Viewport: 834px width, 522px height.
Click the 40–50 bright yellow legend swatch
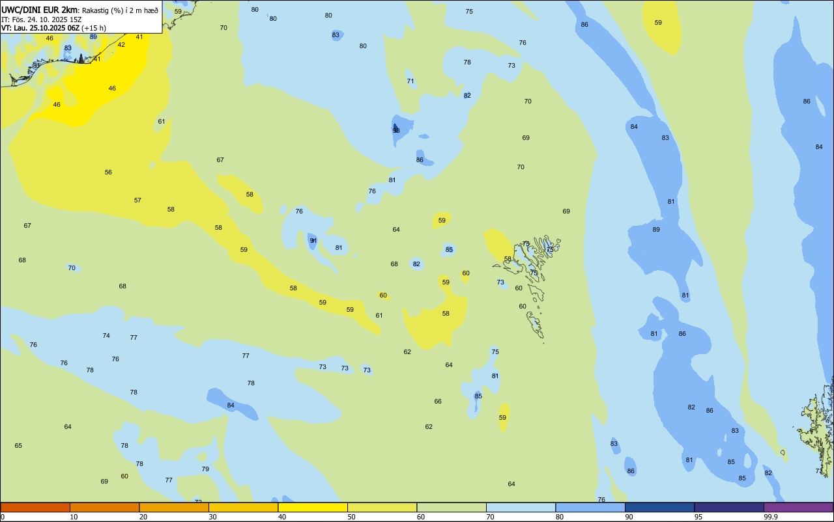click(x=313, y=507)
